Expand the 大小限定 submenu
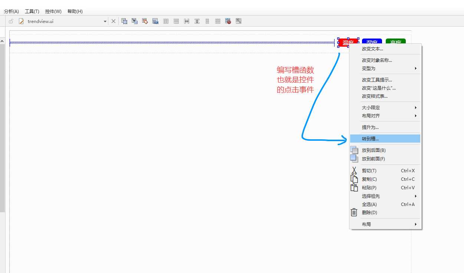 pos(385,107)
